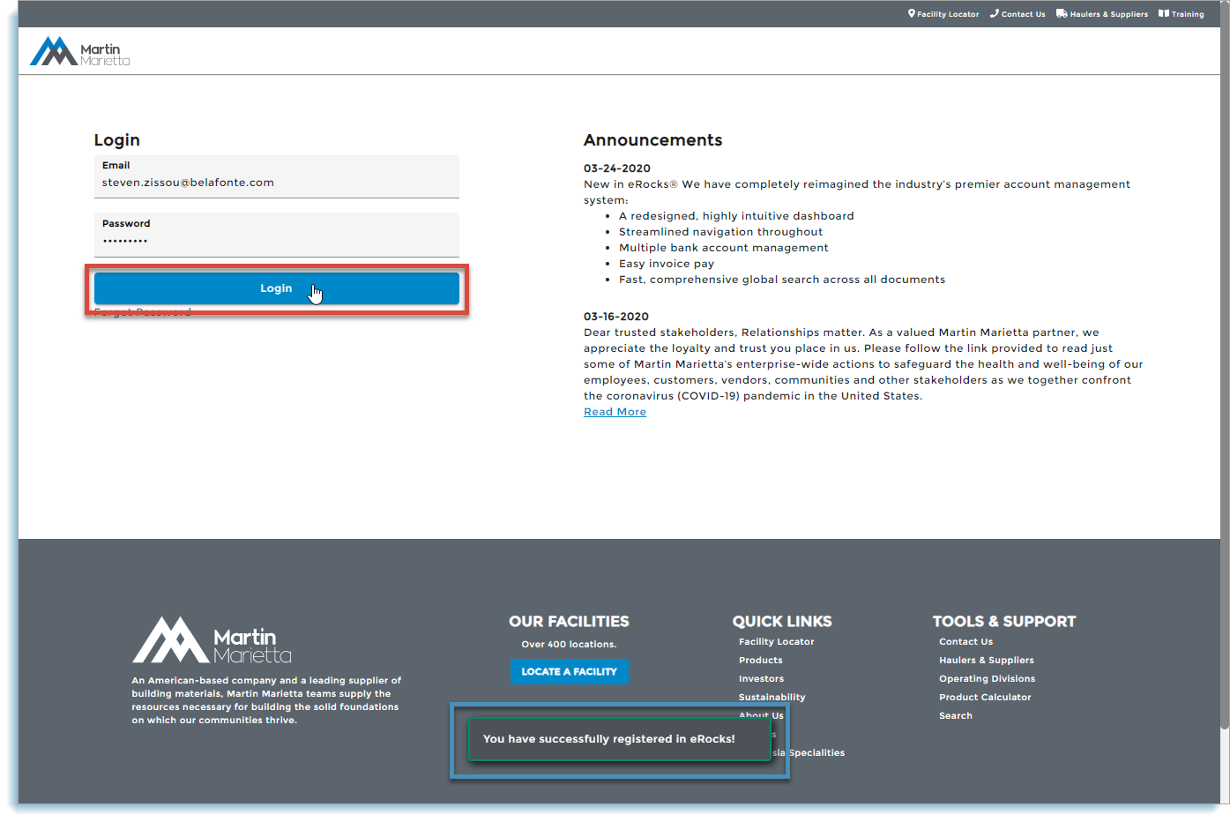Open Products under Quick Links

pyautogui.click(x=760, y=661)
